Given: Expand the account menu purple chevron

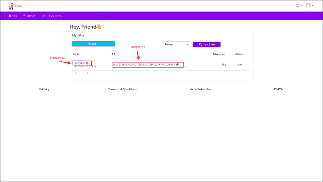Looking at the screenshot, I should coord(313,6).
